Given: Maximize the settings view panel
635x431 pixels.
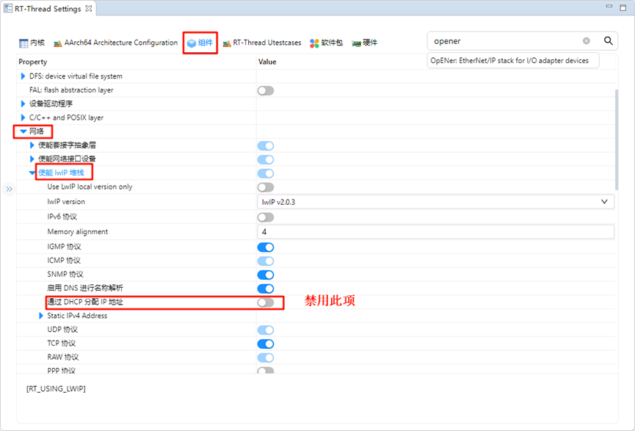Looking at the screenshot, I should tap(623, 7).
